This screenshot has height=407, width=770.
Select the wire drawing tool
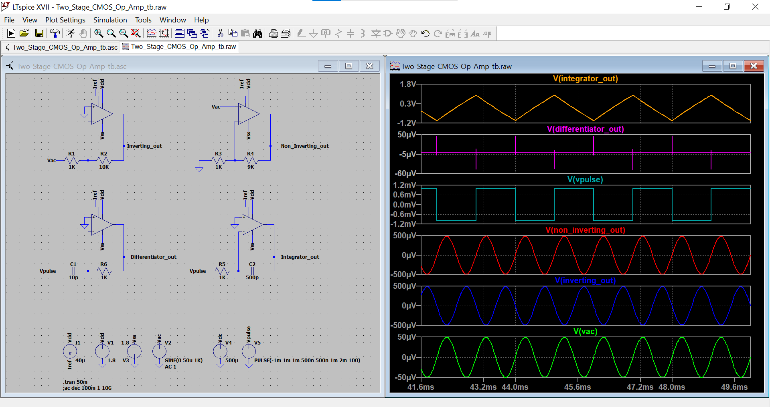pos(301,33)
